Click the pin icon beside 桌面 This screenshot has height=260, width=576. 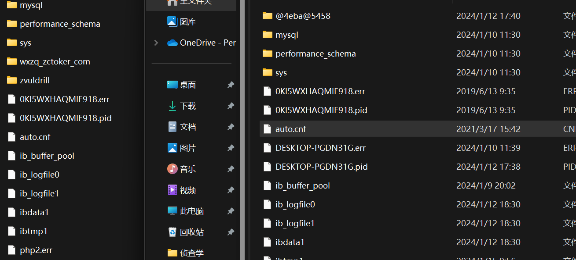pos(231,85)
